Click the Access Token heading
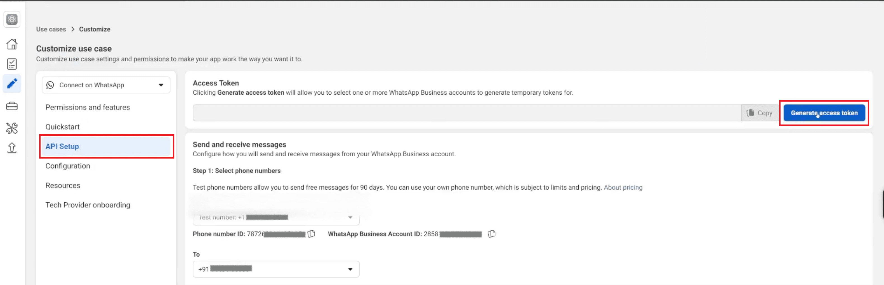 click(216, 83)
